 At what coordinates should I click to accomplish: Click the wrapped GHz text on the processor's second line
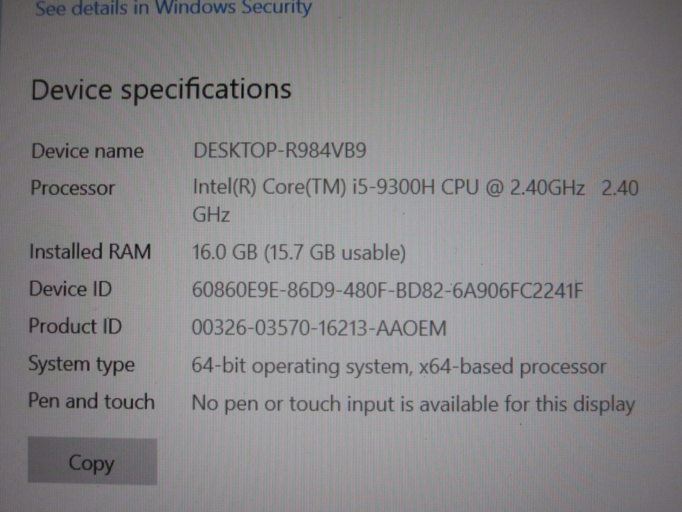click(x=211, y=215)
